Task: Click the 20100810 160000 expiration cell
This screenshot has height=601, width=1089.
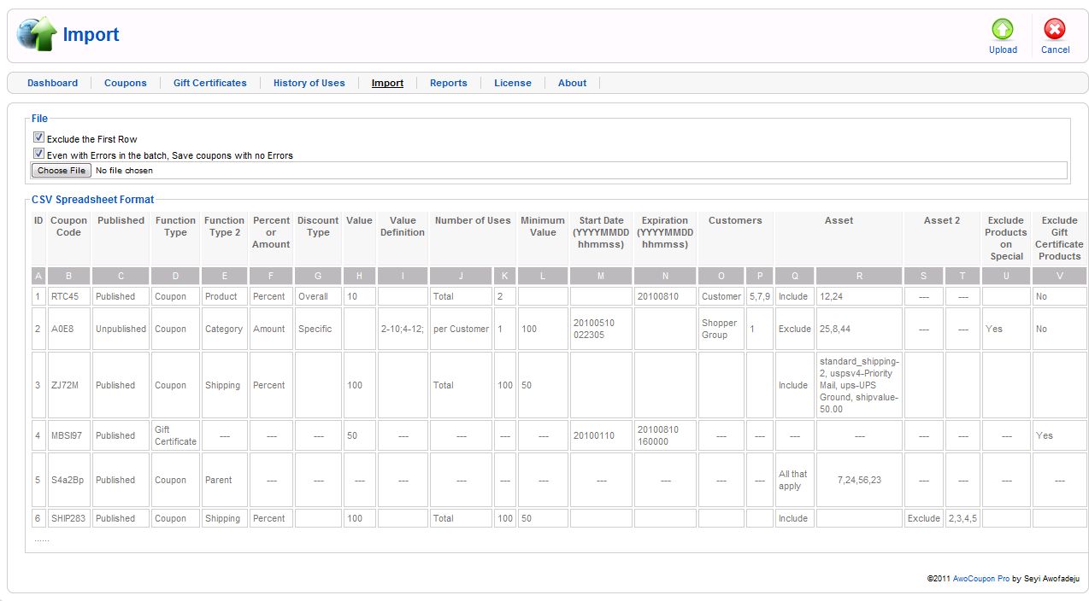Action: tap(665, 435)
